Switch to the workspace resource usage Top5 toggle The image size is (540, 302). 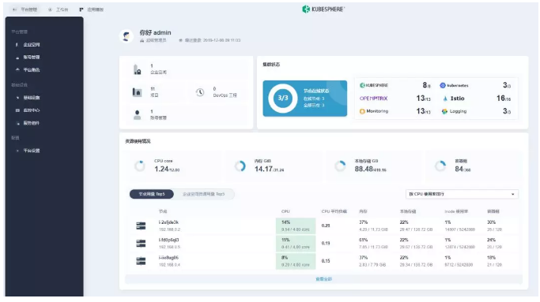pos(203,194)
